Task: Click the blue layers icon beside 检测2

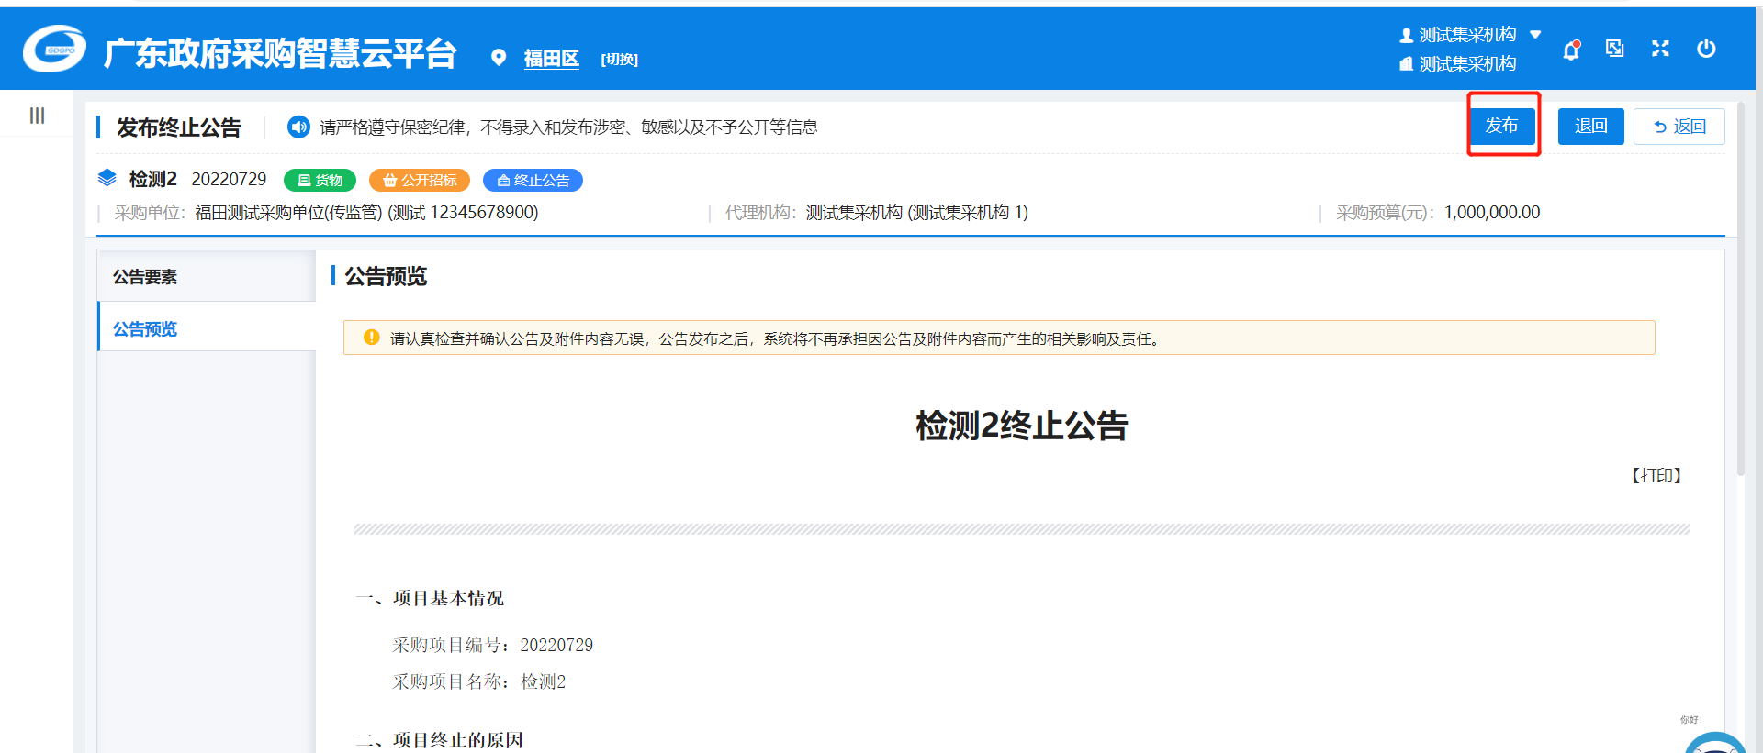Action: (107, 178)
